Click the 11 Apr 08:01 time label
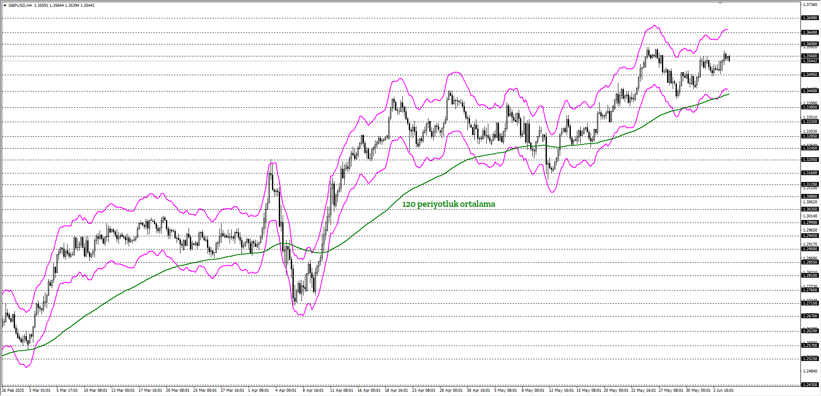The width and height of the screenshot is (821, 396). (x=342, y=390)
